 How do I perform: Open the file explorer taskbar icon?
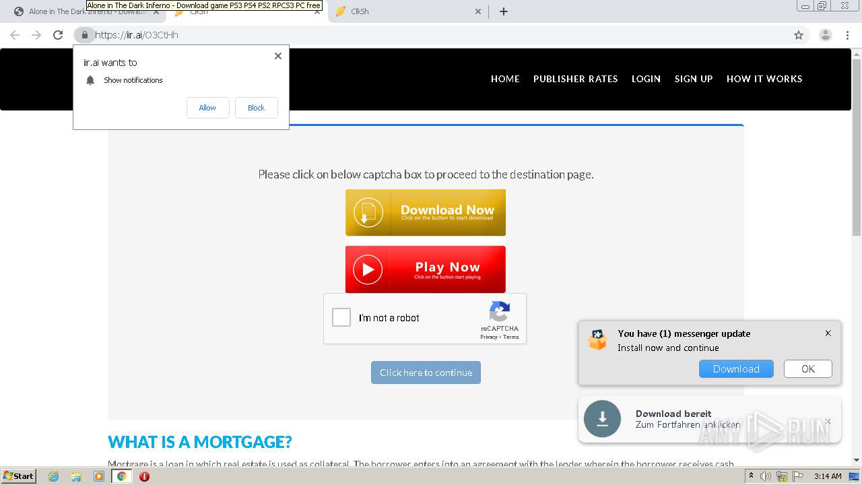tap(76, 476)
